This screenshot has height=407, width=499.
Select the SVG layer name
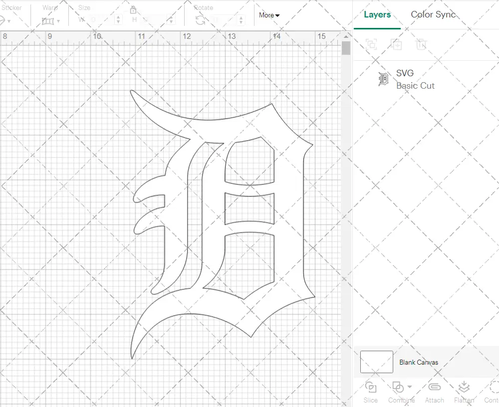click(x=405, y=73)
